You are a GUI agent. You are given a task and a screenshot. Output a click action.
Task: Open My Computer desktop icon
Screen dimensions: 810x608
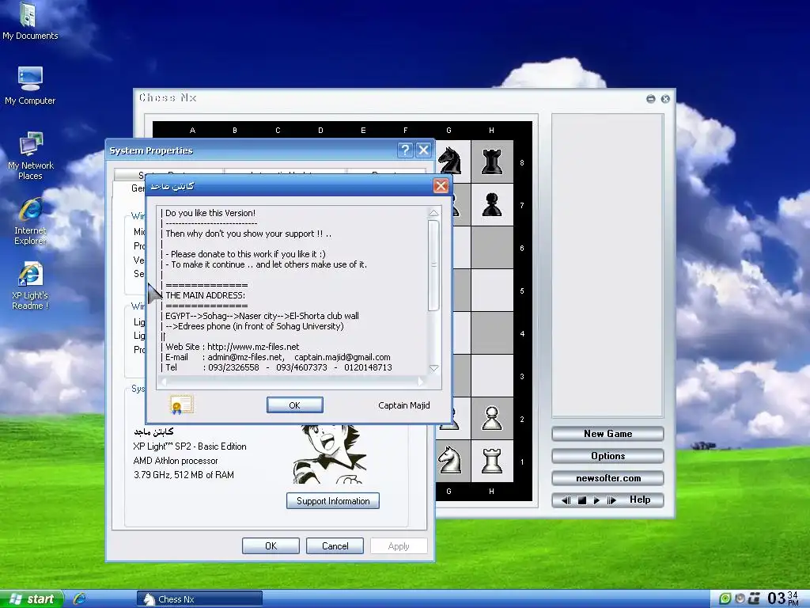[x=30, y=85]
